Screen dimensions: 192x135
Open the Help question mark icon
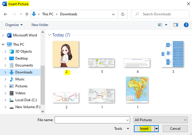coord(186,25)
